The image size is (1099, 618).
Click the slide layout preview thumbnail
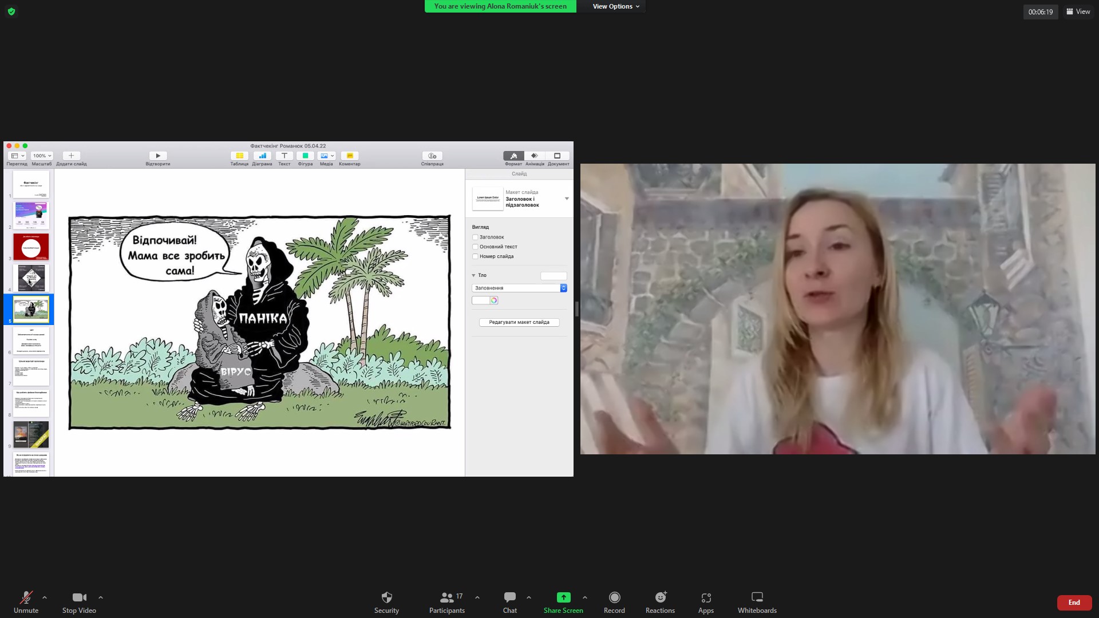(x=488, y=199)
